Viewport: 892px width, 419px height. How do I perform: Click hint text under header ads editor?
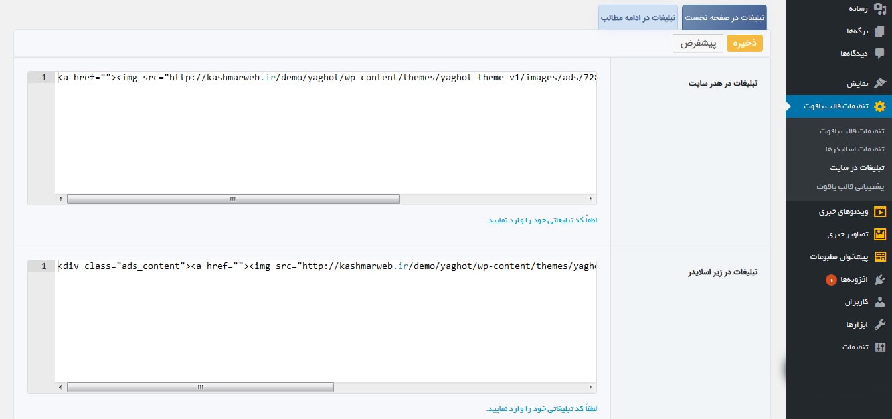[541, 220]
